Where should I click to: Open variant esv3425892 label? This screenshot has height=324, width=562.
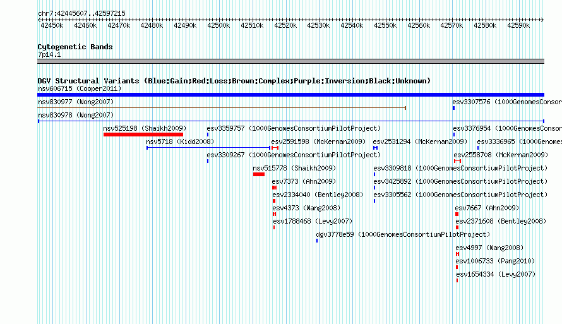click(460, 181)
